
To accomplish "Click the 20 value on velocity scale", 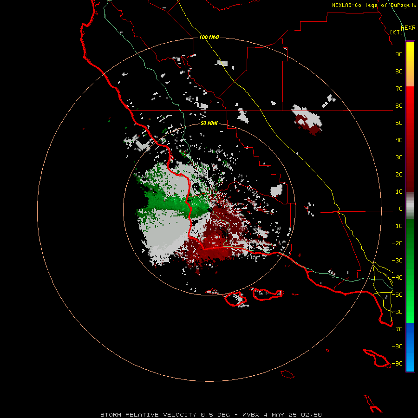I will (399, 175).
